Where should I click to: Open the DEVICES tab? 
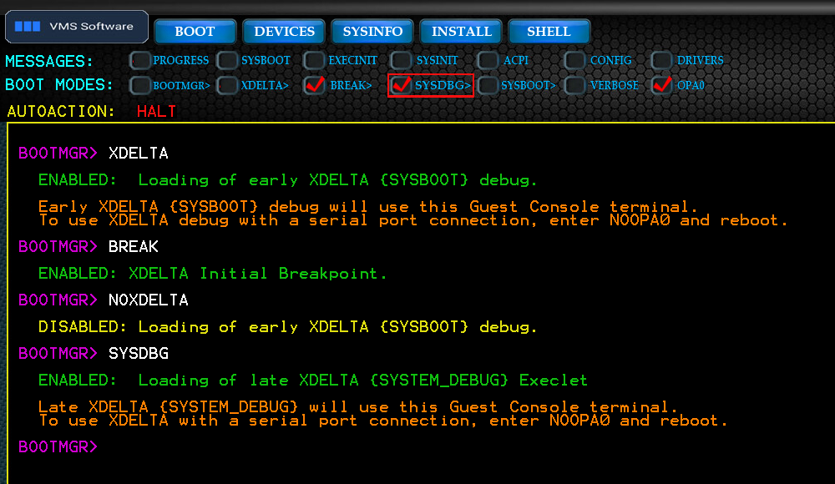284,32
